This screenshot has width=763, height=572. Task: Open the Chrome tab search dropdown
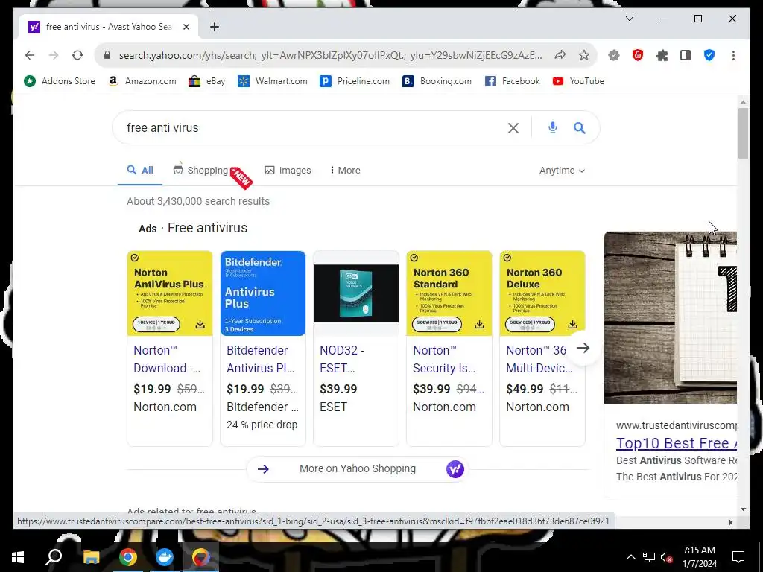click(629, 19)
